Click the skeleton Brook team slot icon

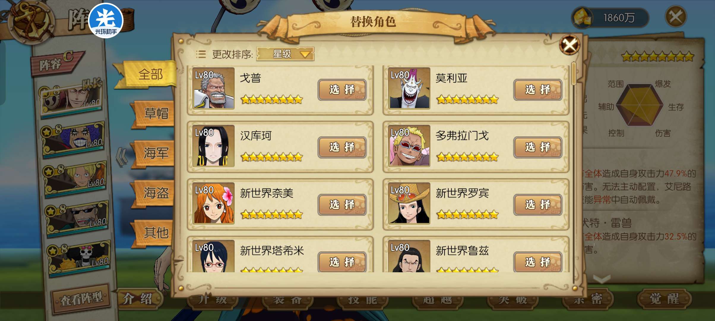click(80, 257)
